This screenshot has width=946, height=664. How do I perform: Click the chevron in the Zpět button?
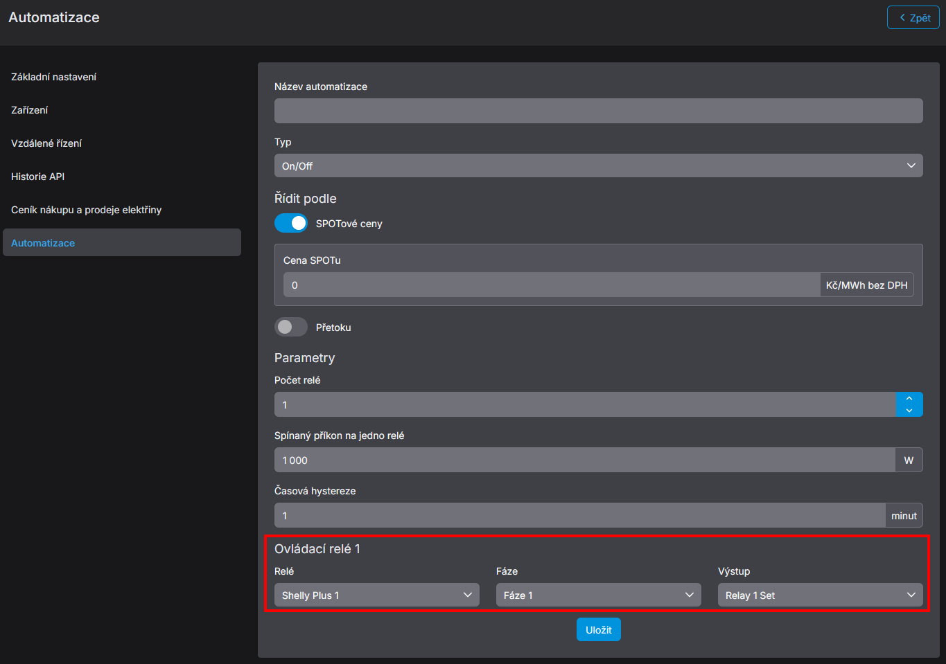(902, 18)
